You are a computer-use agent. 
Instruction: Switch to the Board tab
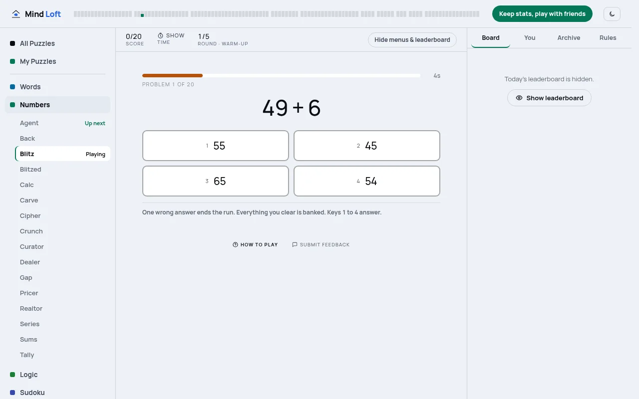(x=491, y=38)
